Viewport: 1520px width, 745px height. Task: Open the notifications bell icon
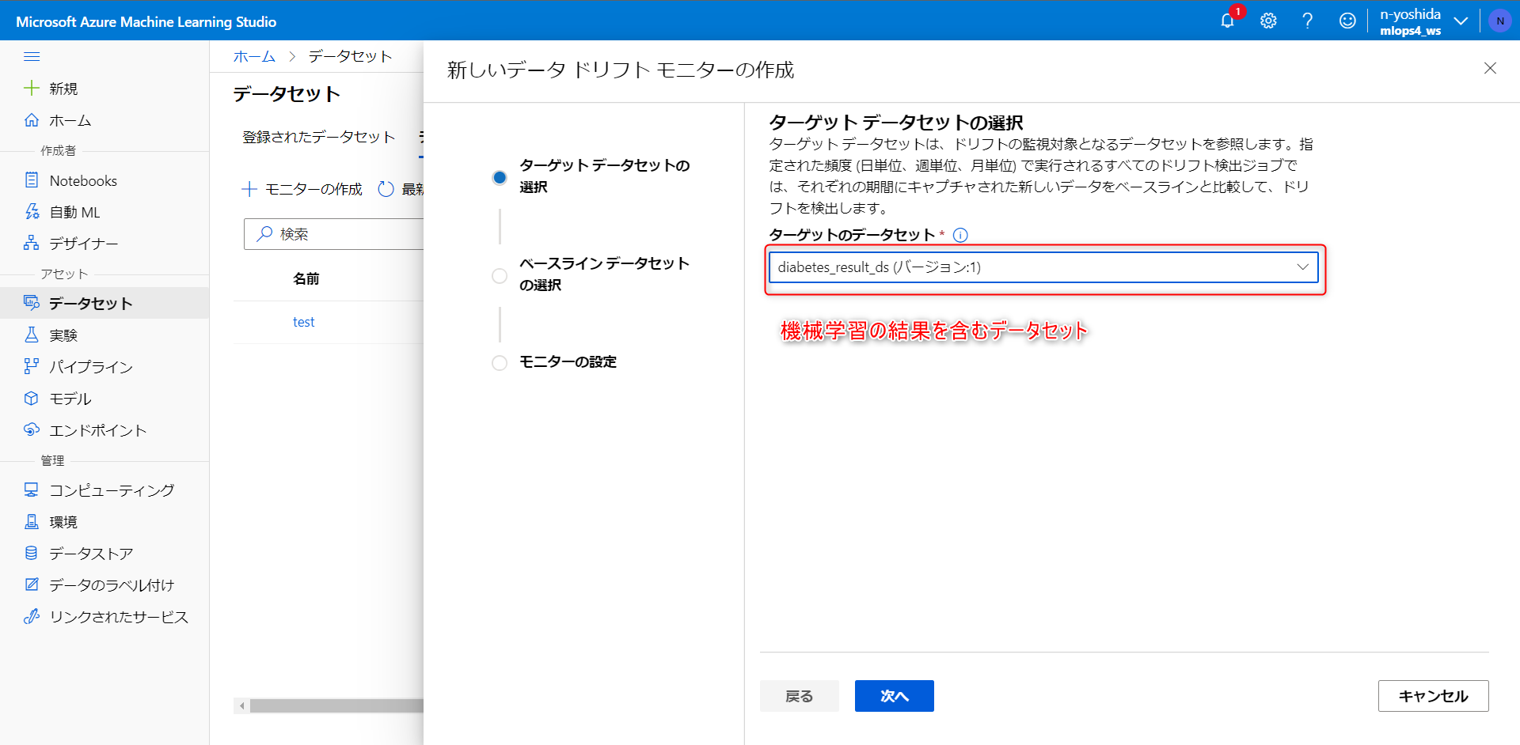(1228, 21)
